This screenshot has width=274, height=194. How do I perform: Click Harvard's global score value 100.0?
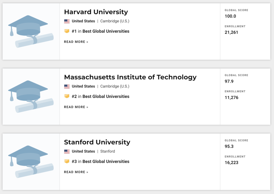[x=230, y=16]
